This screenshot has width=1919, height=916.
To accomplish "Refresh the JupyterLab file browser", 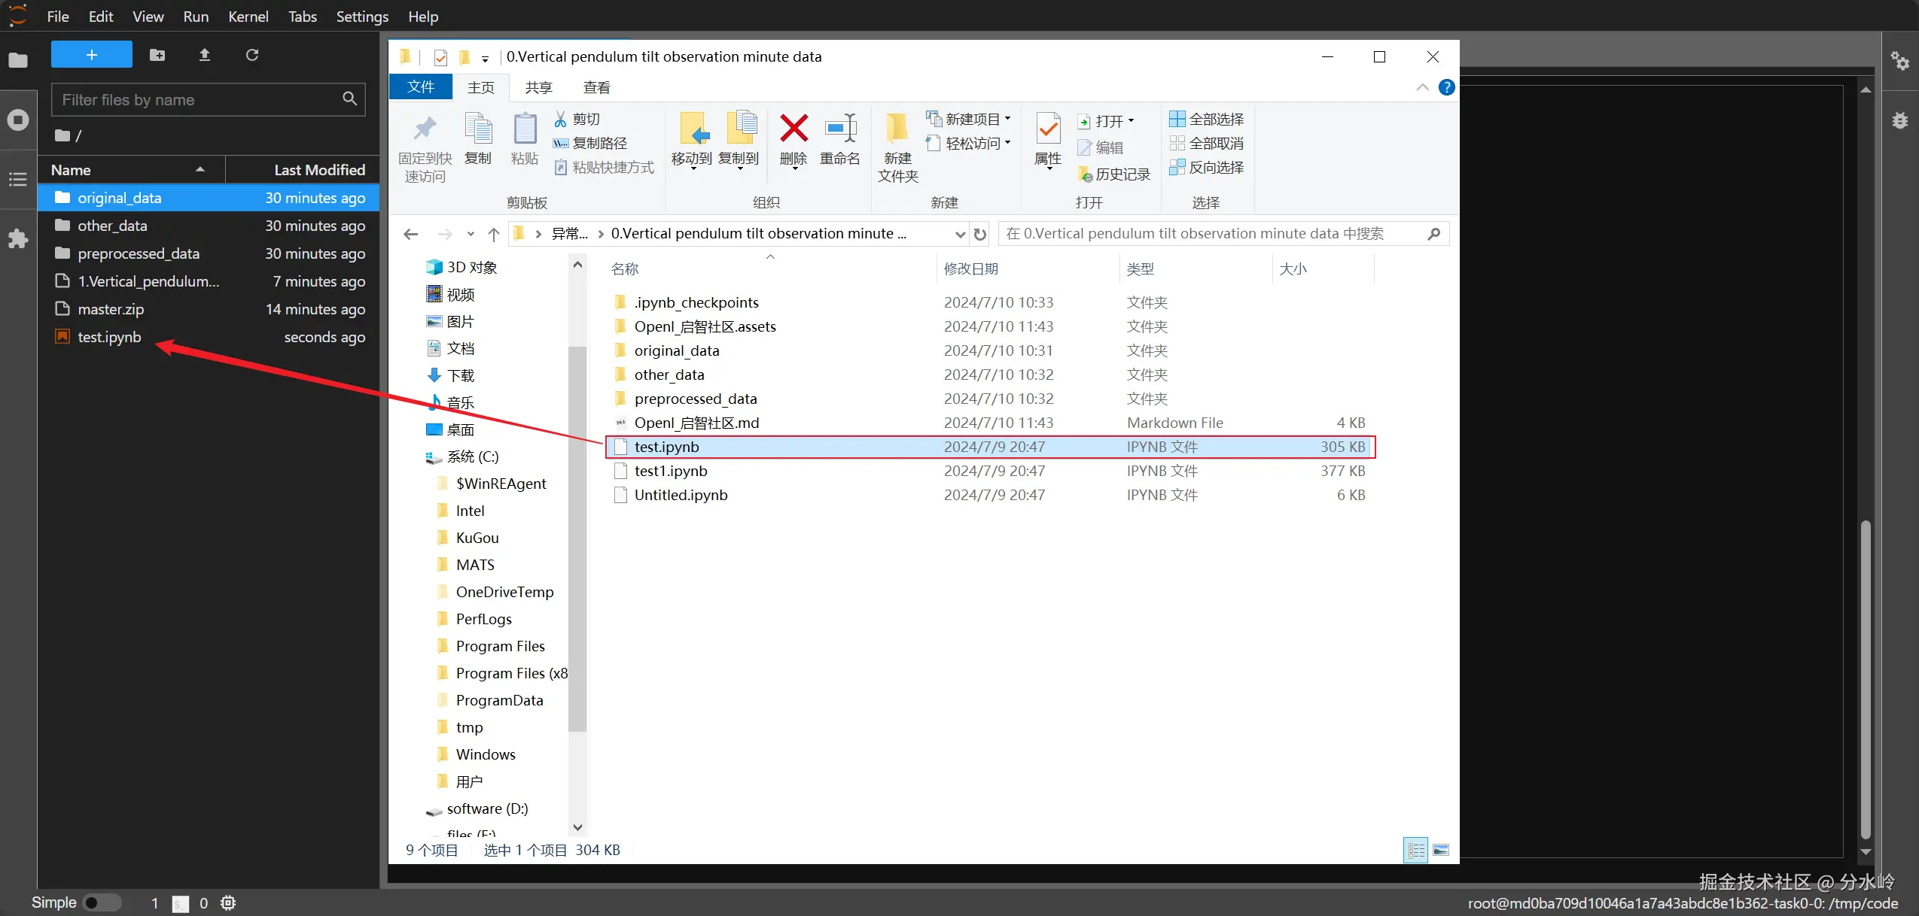I will [x=252, y=55].
